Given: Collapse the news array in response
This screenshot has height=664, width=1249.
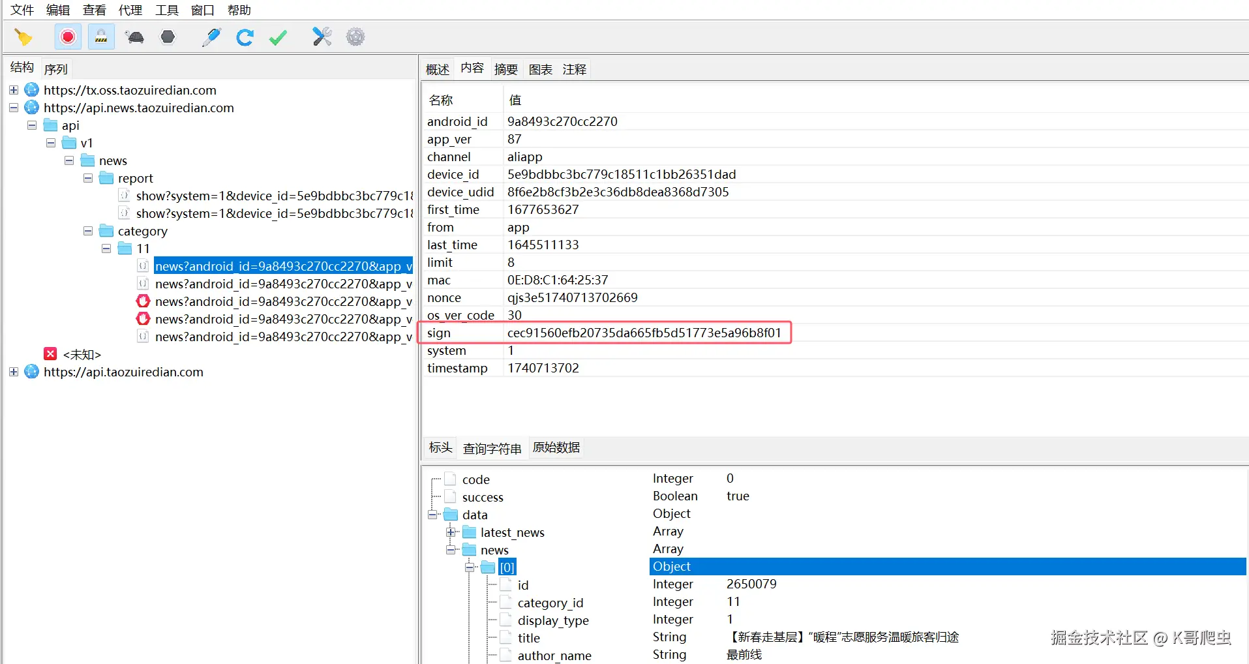Looking at the screenshot, I should point(451,550).
